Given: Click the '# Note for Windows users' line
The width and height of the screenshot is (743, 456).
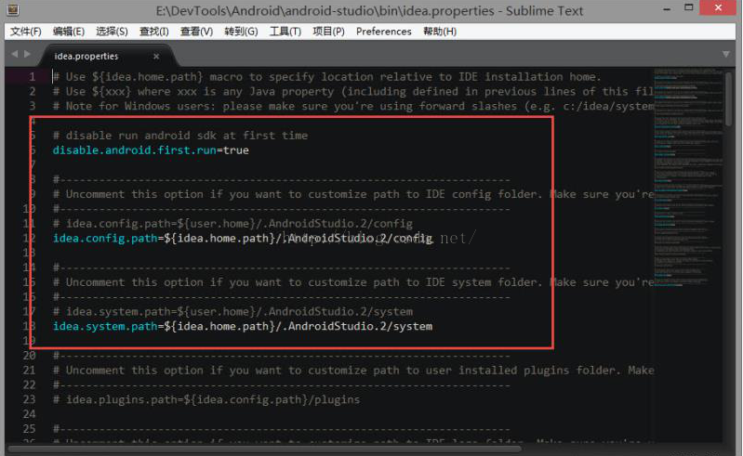Looking at the screenshot, I should [x=353, y=106].
